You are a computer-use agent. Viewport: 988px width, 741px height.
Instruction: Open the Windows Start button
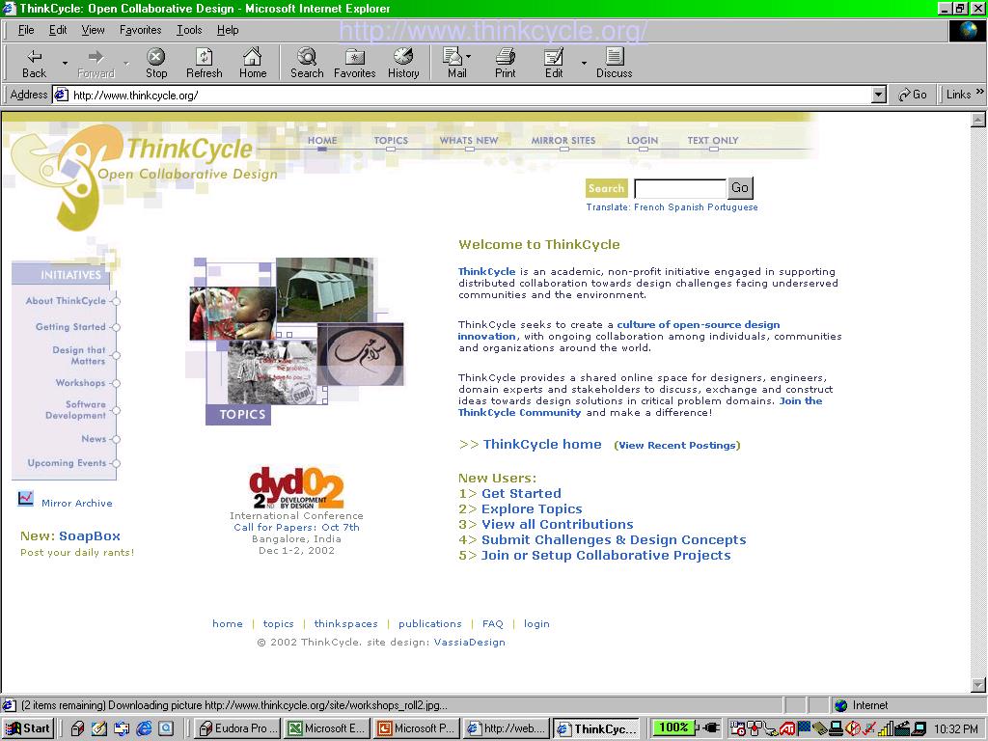click(x=28, y=728)
